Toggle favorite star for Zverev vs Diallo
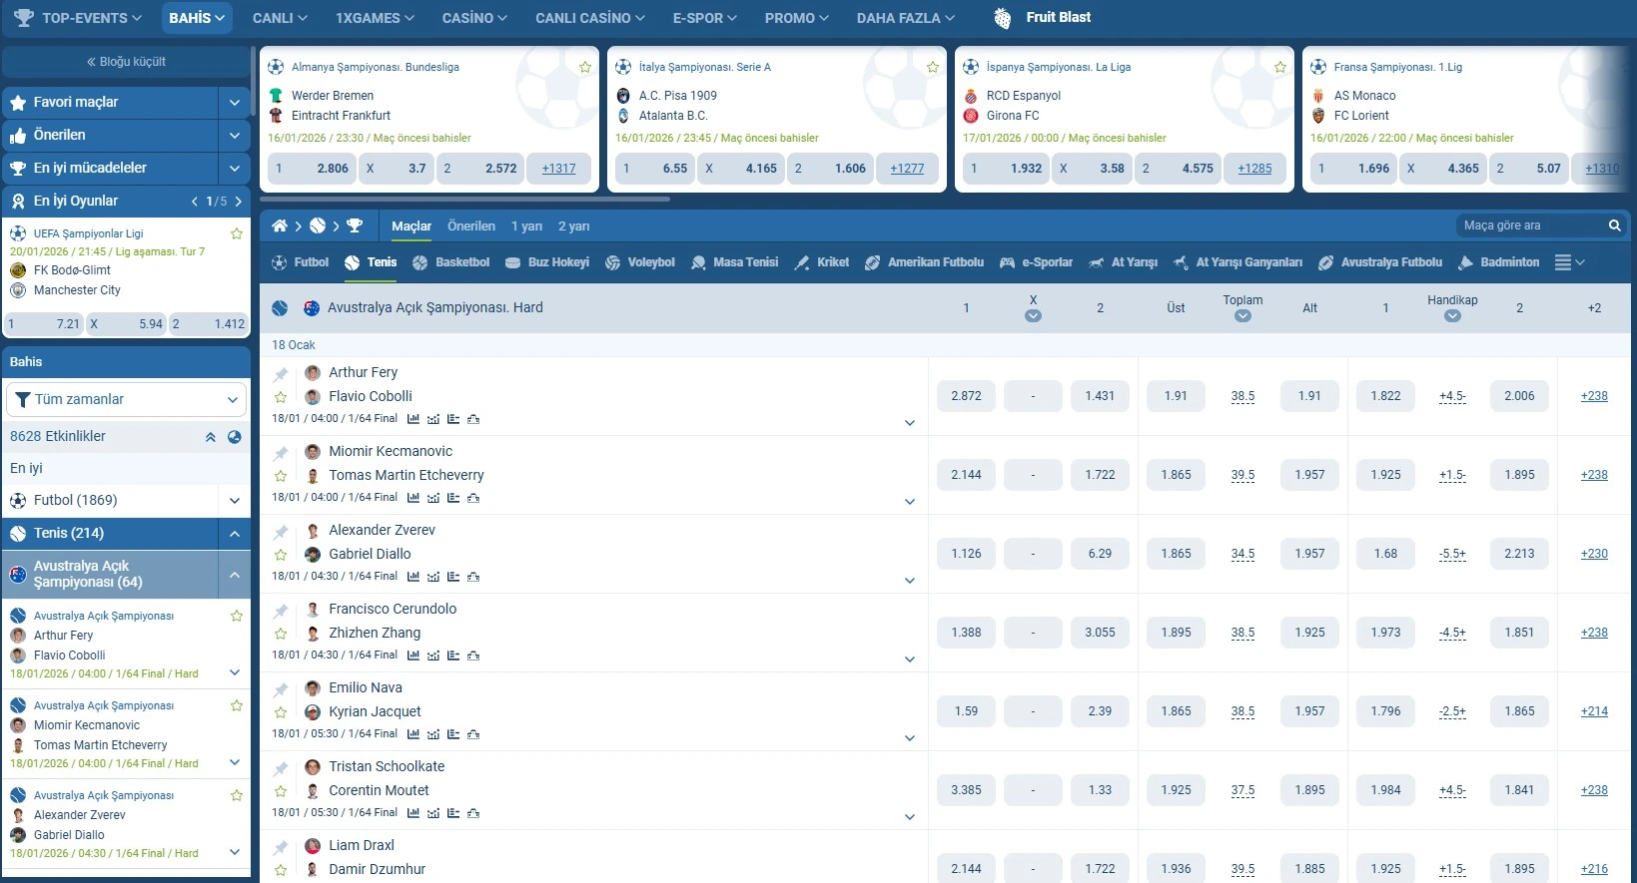This screenshot has width=1637, height=883. (281, 555)
